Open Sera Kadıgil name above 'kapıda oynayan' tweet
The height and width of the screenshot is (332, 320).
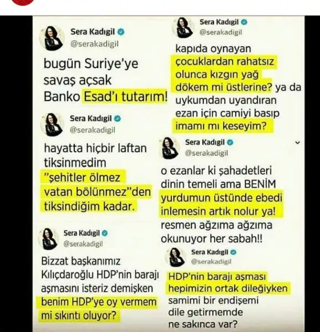(219, 22)
